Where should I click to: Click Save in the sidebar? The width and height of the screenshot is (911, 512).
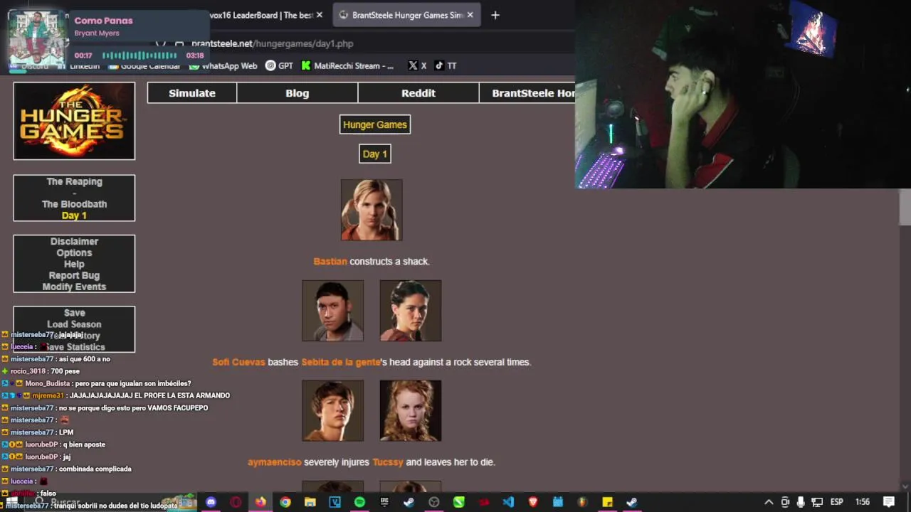click(74, 313)
